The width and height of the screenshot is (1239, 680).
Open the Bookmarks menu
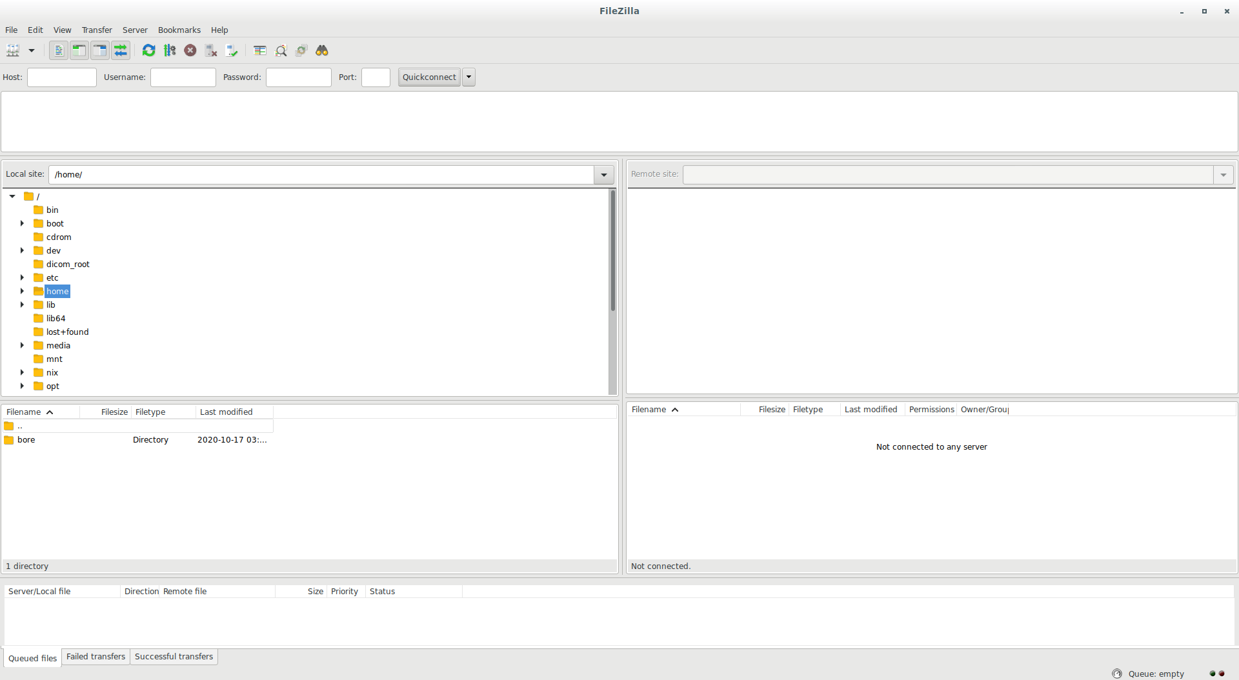tap(179, 30)
